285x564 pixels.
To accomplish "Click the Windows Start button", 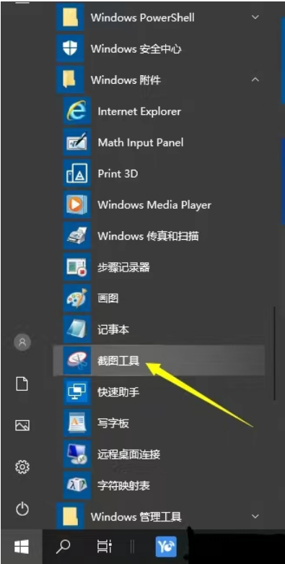I will pyautogui.click(x=22, y=547).
